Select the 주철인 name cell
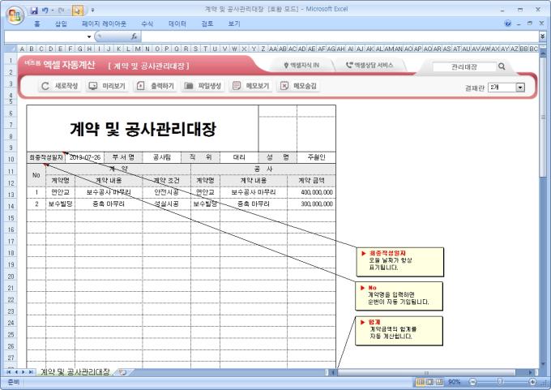This screenshot has width=551, height=390. 316,157
